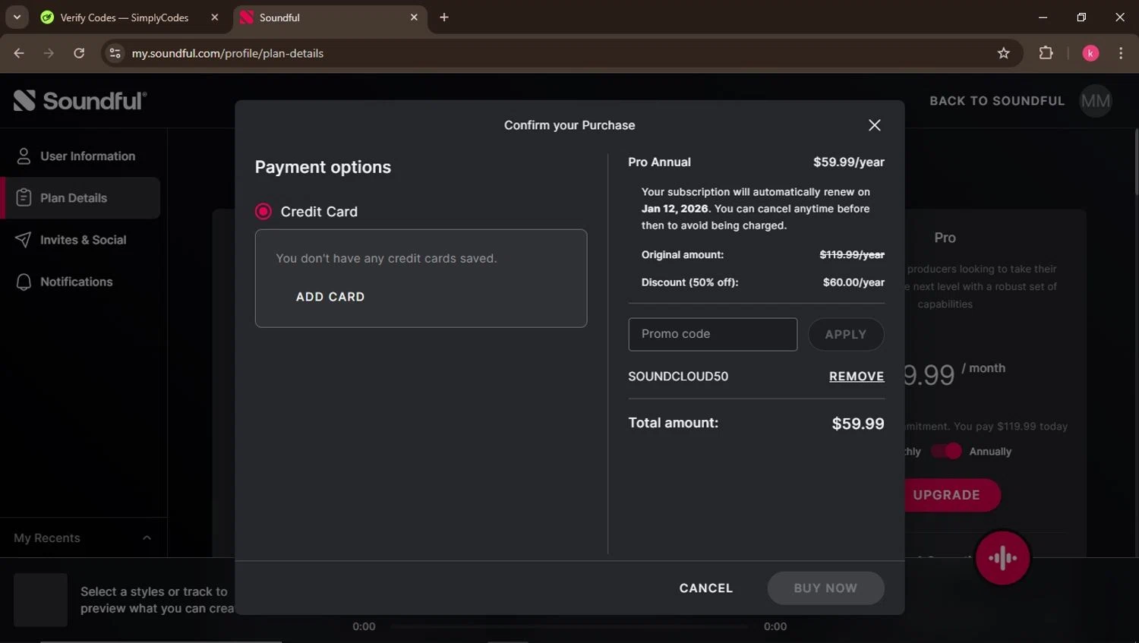This screenshot has height=643, width=1139.
Task: Click the BUY NOW button
Action: 825,588
